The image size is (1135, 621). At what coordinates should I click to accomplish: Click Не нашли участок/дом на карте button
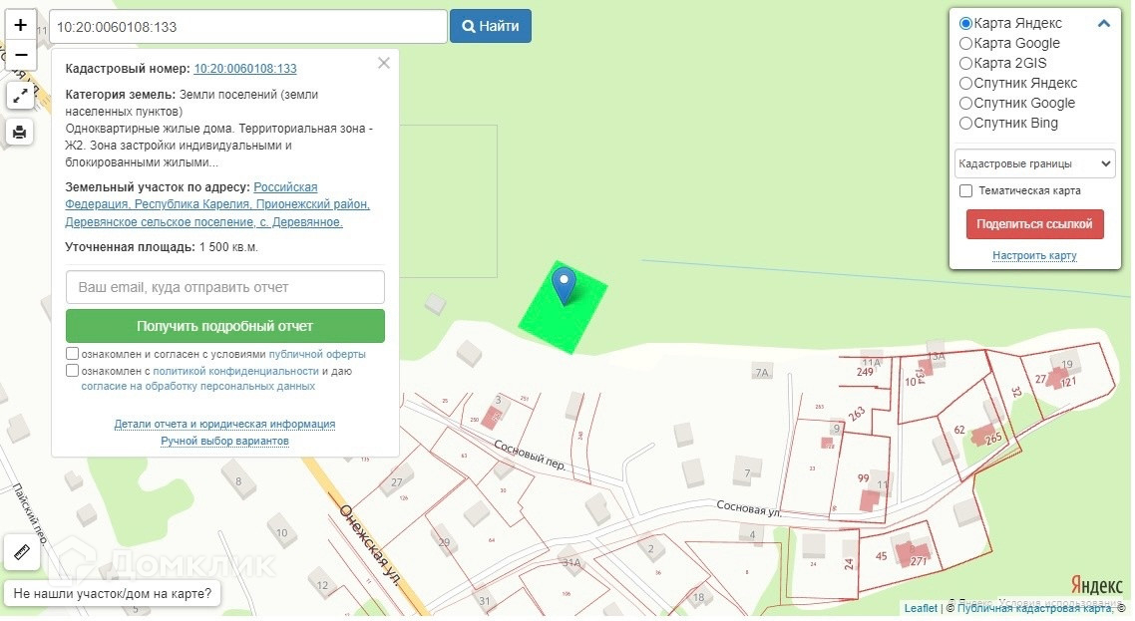pos(112,593)
